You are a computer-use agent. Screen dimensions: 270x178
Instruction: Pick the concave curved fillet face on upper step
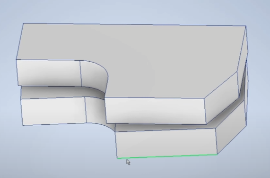pos(94,74)
